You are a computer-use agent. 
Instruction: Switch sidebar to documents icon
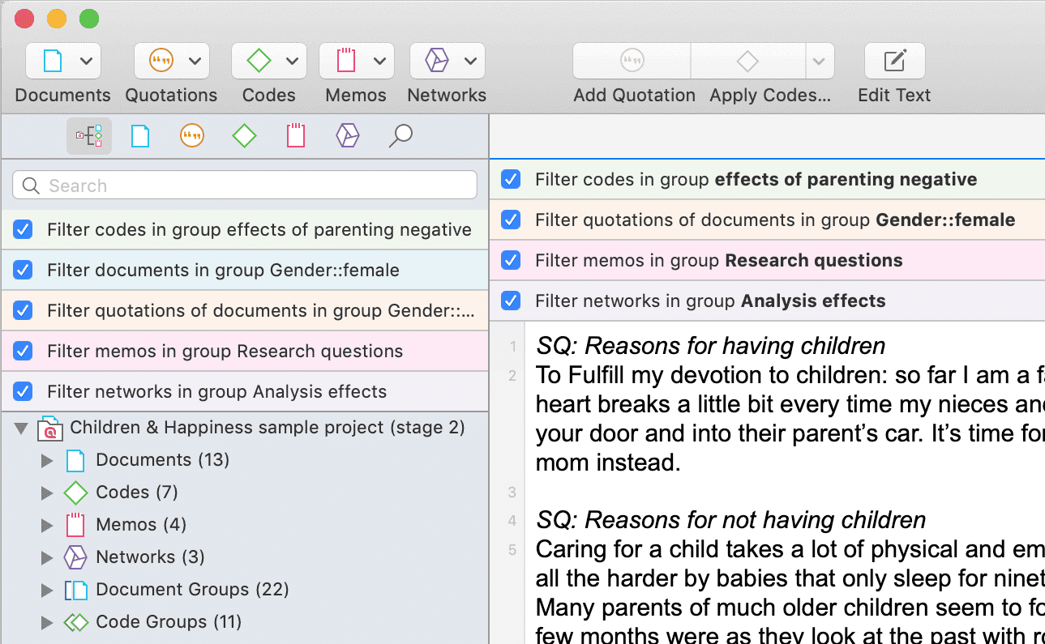tap(140, 136)
